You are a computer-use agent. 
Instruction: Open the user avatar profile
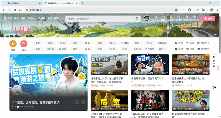pos(147,18)
